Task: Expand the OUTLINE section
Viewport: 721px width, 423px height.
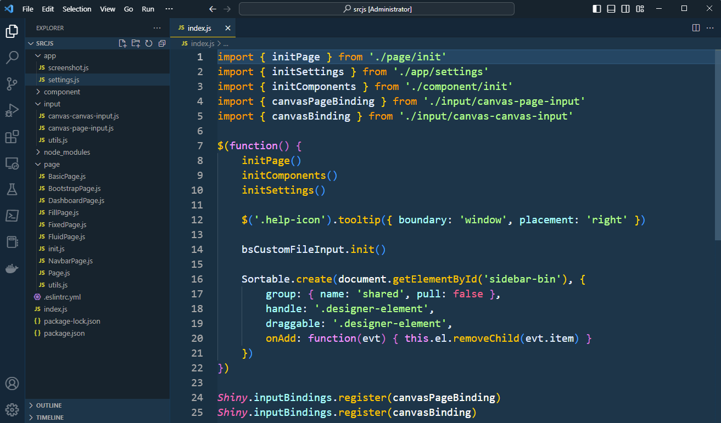Action: point(49,405)
